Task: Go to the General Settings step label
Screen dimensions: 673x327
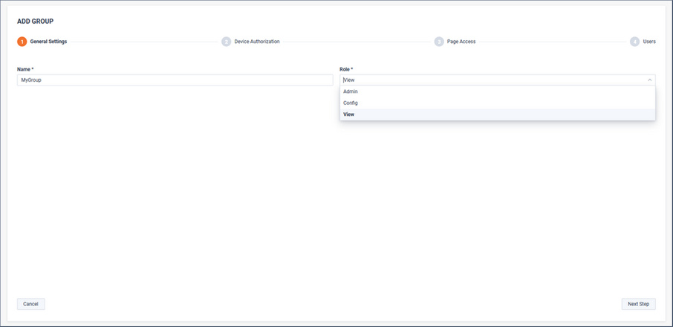Action: (48, 42)
